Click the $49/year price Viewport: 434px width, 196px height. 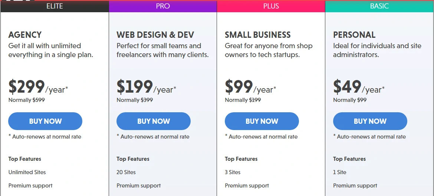coord(359,87)
